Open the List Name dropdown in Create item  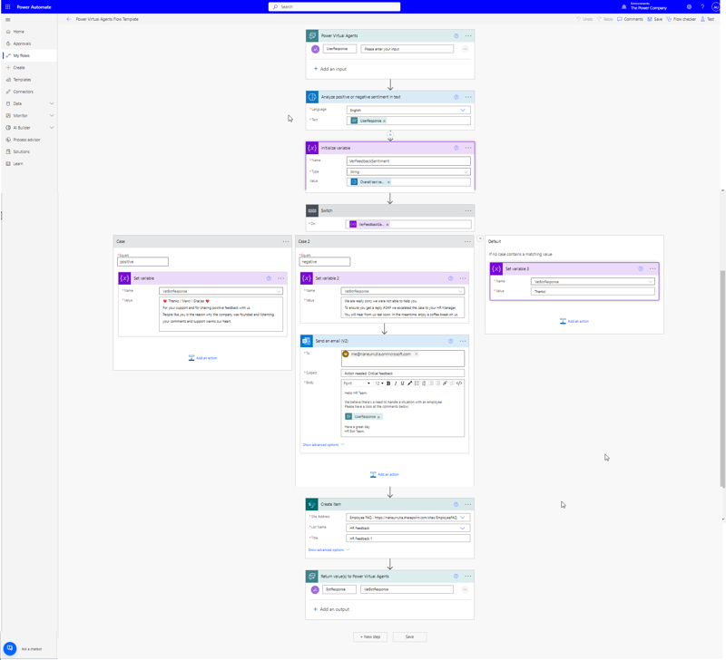click(x=407, y=529)
